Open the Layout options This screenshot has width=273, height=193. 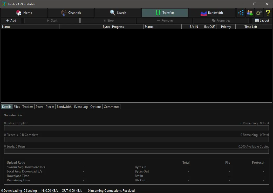click(262, 21)
